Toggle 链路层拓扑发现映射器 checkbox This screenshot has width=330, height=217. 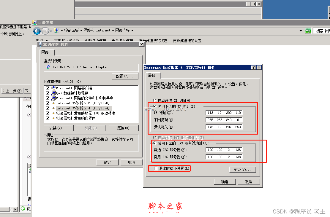pyautogui.click(x=48, y=113)
